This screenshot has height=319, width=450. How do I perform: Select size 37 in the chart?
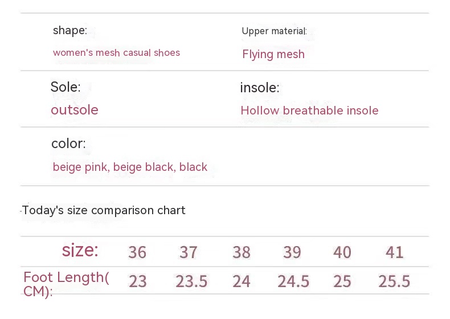[189, 252]
